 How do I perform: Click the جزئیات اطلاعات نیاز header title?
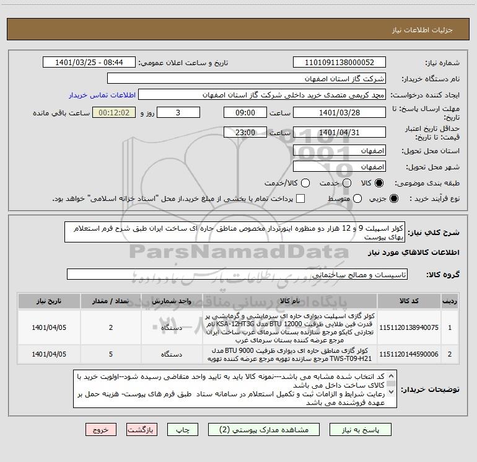pos(422,30)
